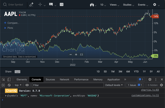This screenshot has height=108, width=165.
Task: Open the Performance tab
Action: (x=81, y=79)
